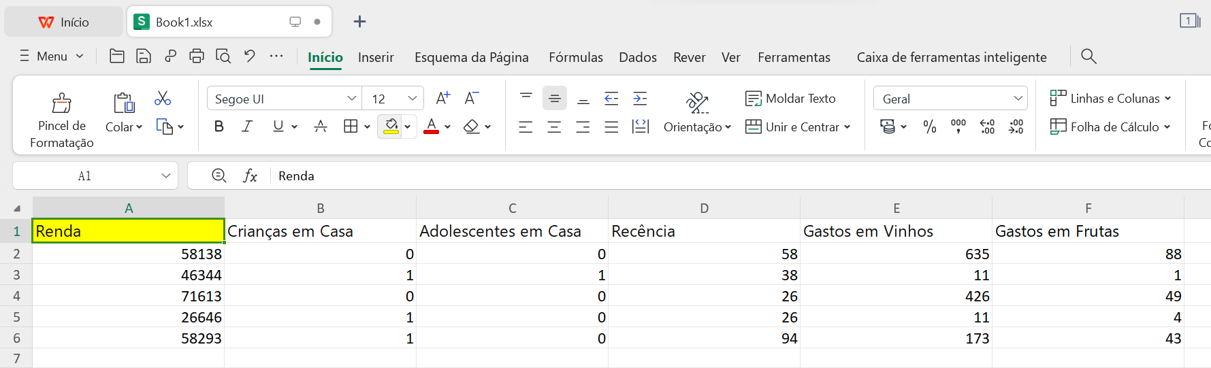Click the Print icon
Screen dimensions: 1211x368
[x=197, y=56]
